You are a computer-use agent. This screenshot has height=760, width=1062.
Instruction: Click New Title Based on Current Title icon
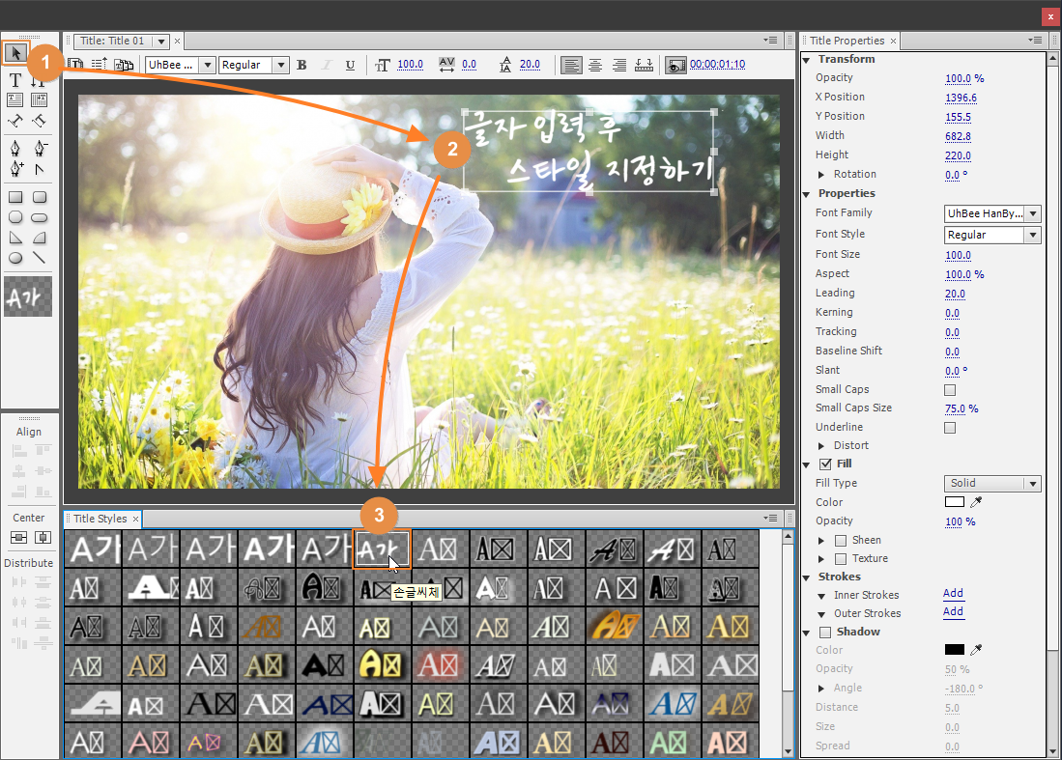[x=75, y=65]
